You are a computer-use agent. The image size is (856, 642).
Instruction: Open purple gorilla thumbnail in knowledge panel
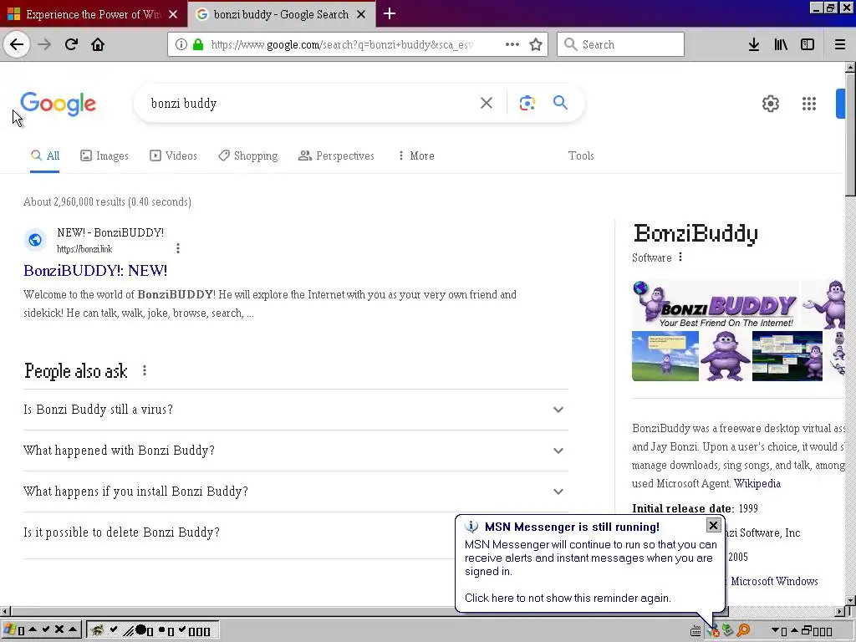tap(725, 356)
